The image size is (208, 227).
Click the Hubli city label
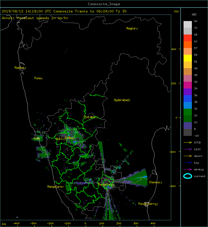pyautogui.click(x=60, y=139)
